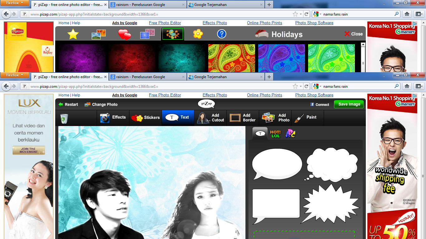Screen dimensions: 426x239
Task: Pick the teal floral background thumbnail
Action: [x=182, y=58]
